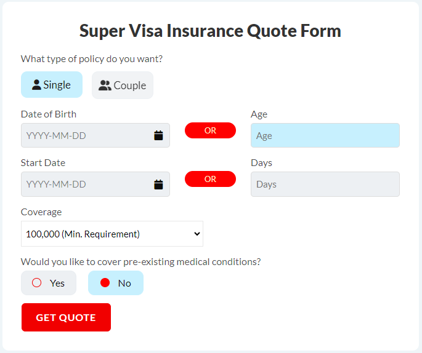Submit the form with GET QUOTE

tap(66, 317)
